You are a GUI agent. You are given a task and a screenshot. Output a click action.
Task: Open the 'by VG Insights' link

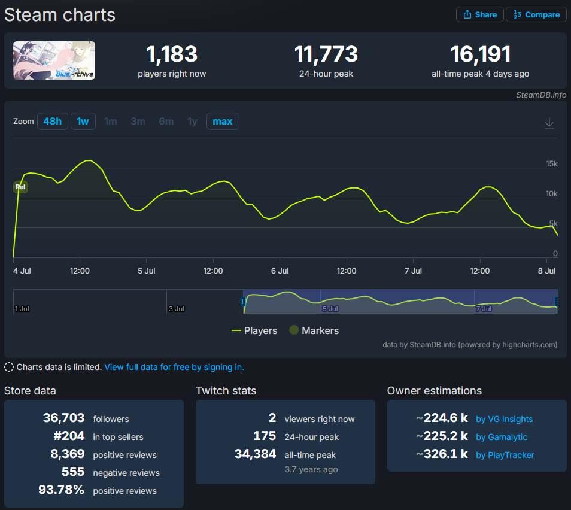pos(505,419)
